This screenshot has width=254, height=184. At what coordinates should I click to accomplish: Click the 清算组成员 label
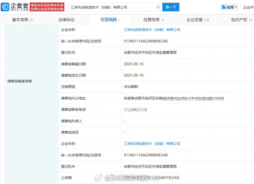coord(70,132)
